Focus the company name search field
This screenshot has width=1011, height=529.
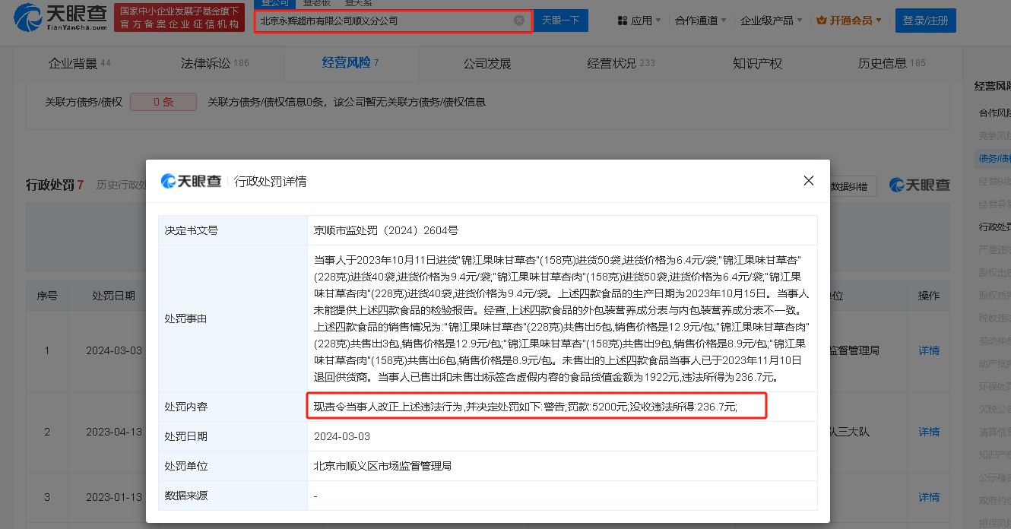click(384, 21)
